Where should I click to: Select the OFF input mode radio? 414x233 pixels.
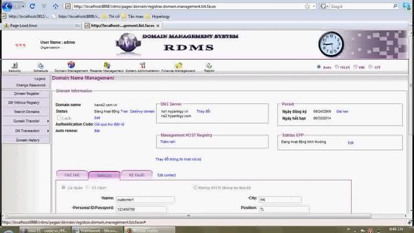pos(371,67)
